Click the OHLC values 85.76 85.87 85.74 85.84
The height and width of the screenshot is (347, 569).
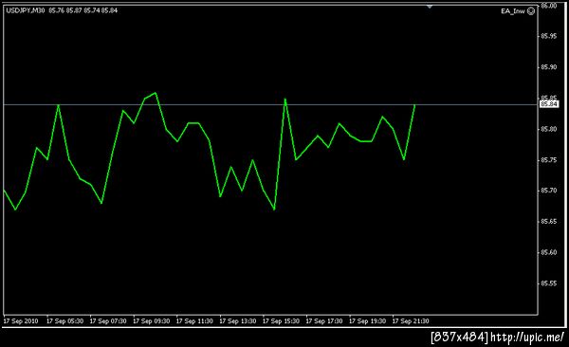click(x=83, y=10)
